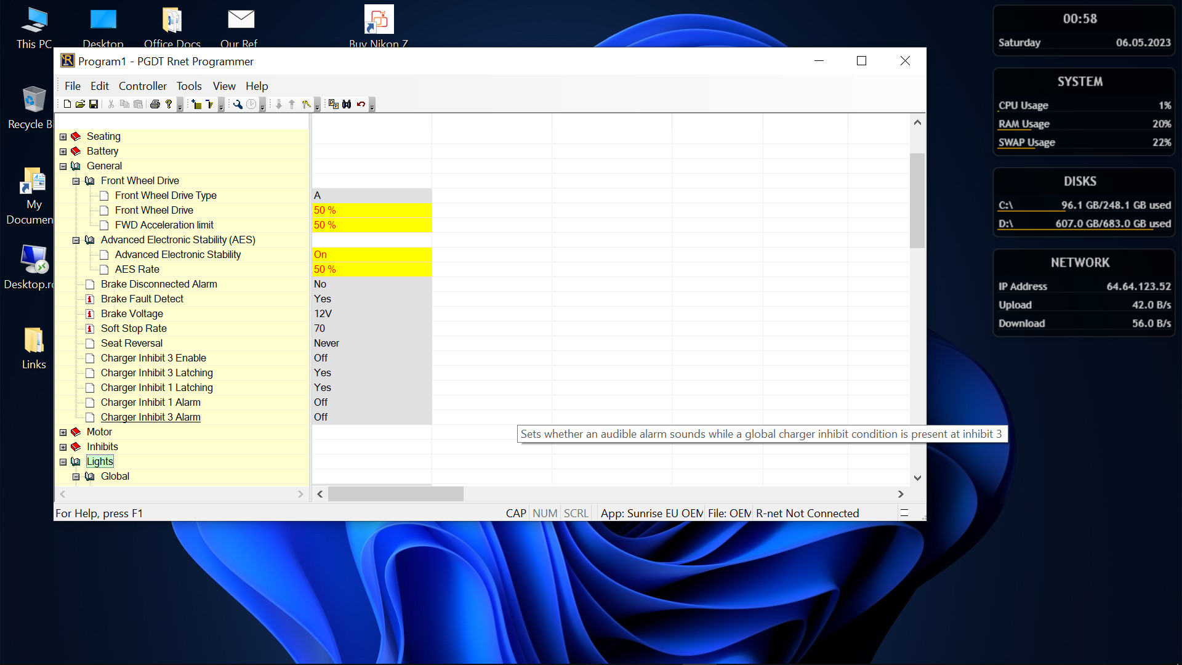Open the Controller menu

tap(142, 86)
